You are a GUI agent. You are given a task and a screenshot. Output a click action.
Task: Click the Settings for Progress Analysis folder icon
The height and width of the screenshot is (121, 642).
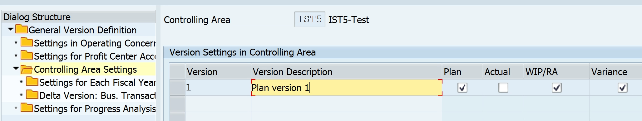coord(27,108)
